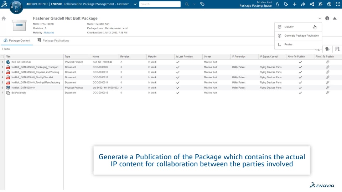Switch to the Package Content tab
This screenshot has height=192, width=342.
click(17, 41)
